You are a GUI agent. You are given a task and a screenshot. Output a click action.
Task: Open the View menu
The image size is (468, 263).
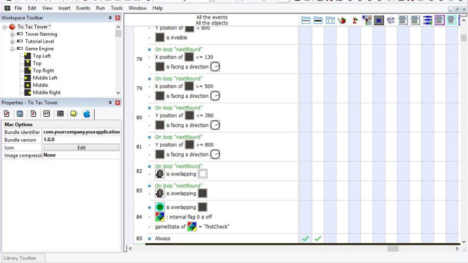[x=47, y=8]
